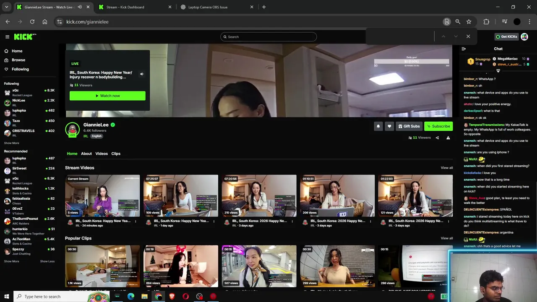Image resolution: width=537 pixels, height=302 pixels.
Task: Open CRISTRAVELS in the Following list
Action: [x=29, y=133]
